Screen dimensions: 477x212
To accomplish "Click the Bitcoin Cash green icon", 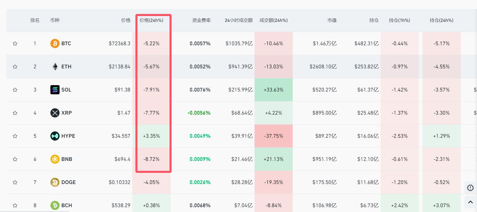I will click(55, 205).
